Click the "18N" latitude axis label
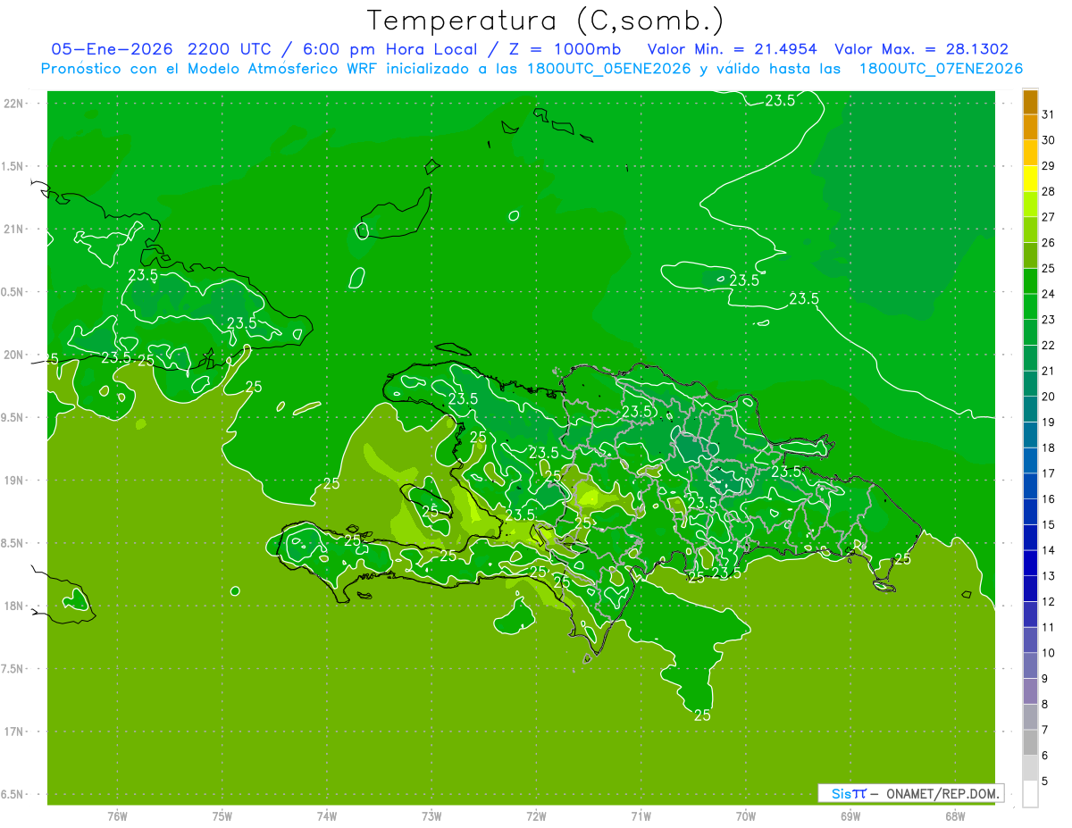Screen dimensions: 1072x828 [x=15, y=606]
